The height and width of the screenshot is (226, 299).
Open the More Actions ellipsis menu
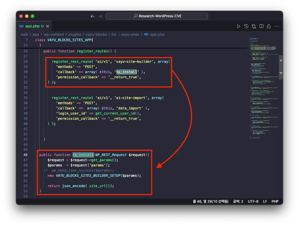pos(276,26)
